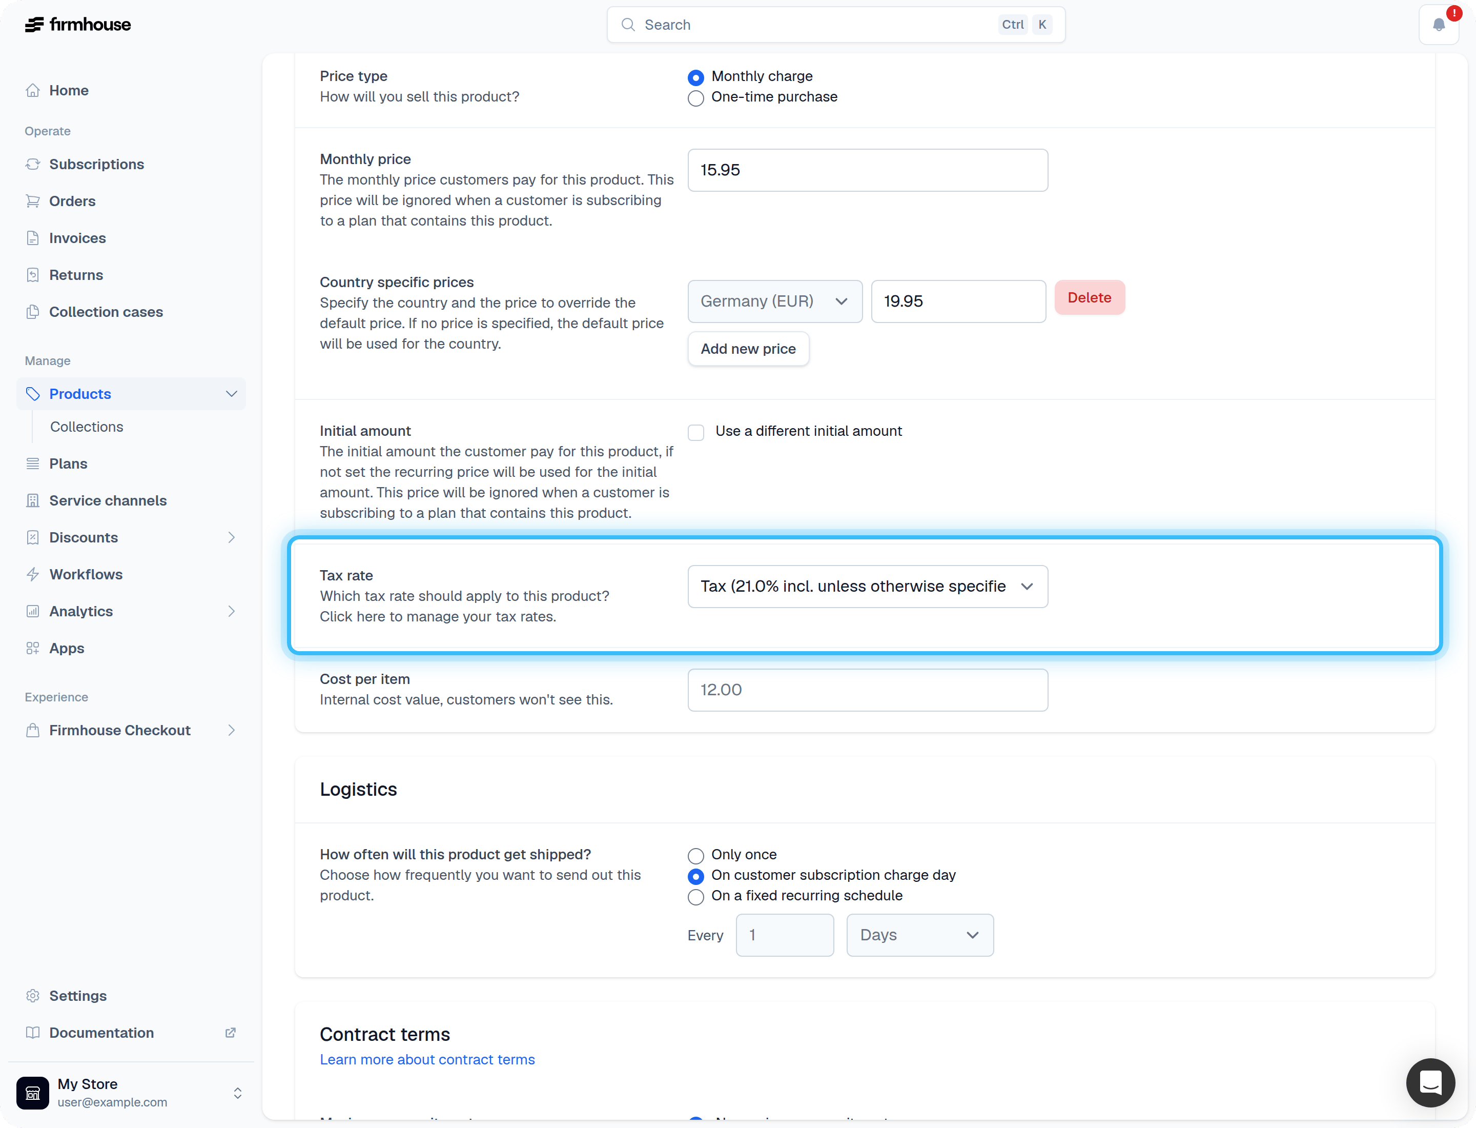Click the Apps grid icon

pos(33,648)
